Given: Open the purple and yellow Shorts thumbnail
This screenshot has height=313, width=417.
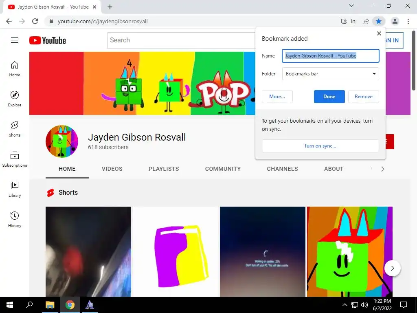Looking at the screenshot, I should click(x=176, y=251).
